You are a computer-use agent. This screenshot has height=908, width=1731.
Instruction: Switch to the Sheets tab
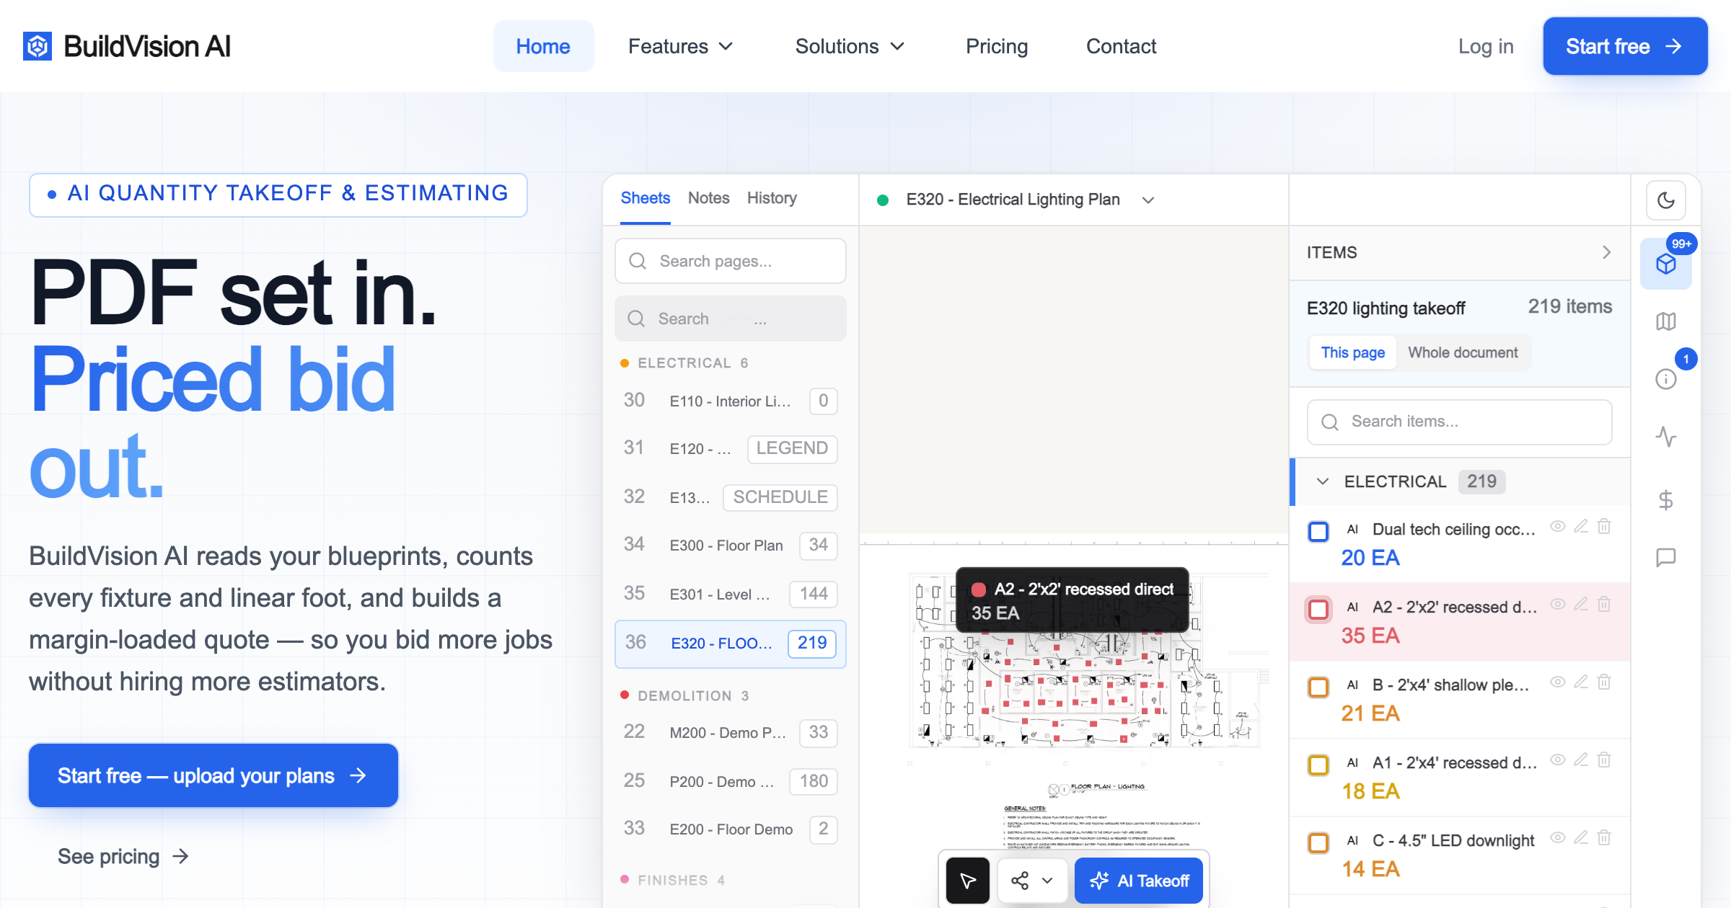point(646,198)
